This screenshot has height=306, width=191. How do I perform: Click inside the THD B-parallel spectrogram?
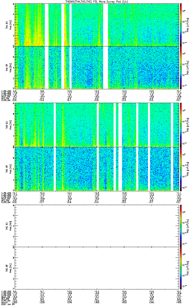click(97, 169)
